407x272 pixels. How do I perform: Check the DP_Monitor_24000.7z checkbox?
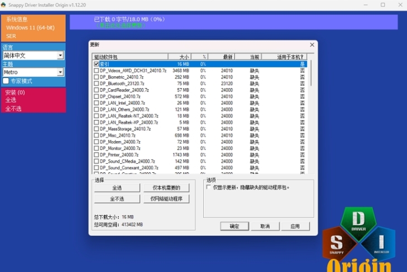[96, 148]
